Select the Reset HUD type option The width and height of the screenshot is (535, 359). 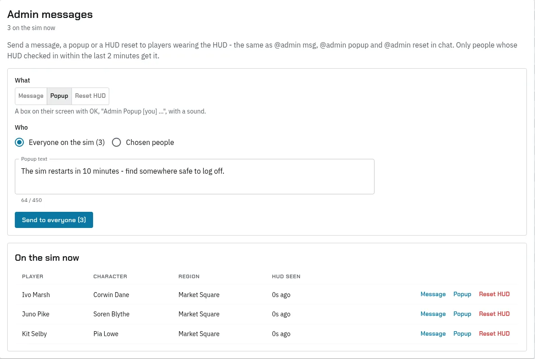point(90,96)
